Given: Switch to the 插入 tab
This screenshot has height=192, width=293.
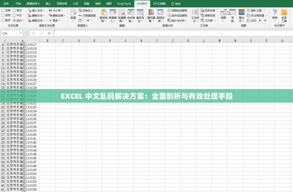Looking at the screenshot, I should coord(48,3).
